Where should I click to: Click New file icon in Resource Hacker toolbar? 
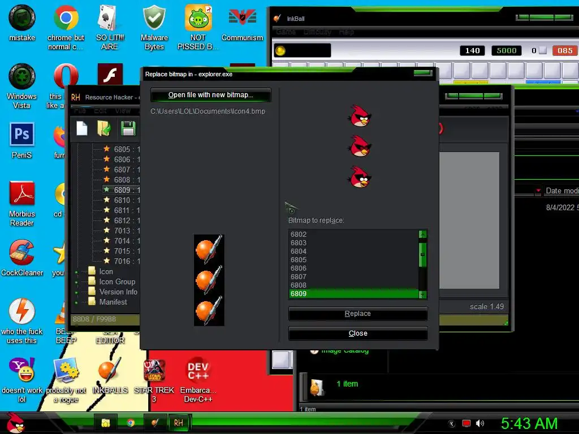coord(81,128)
